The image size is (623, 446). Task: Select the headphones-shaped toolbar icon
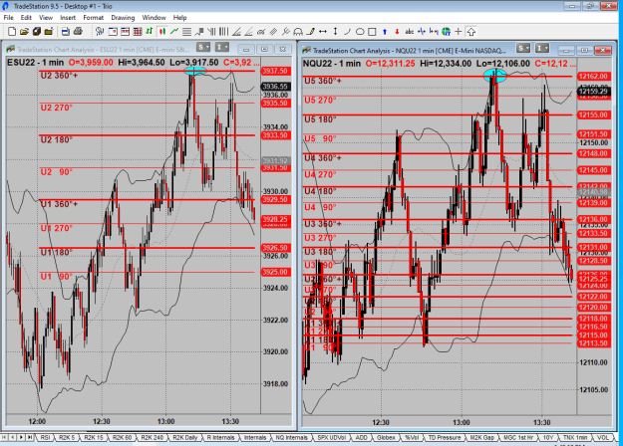point(298,32)
